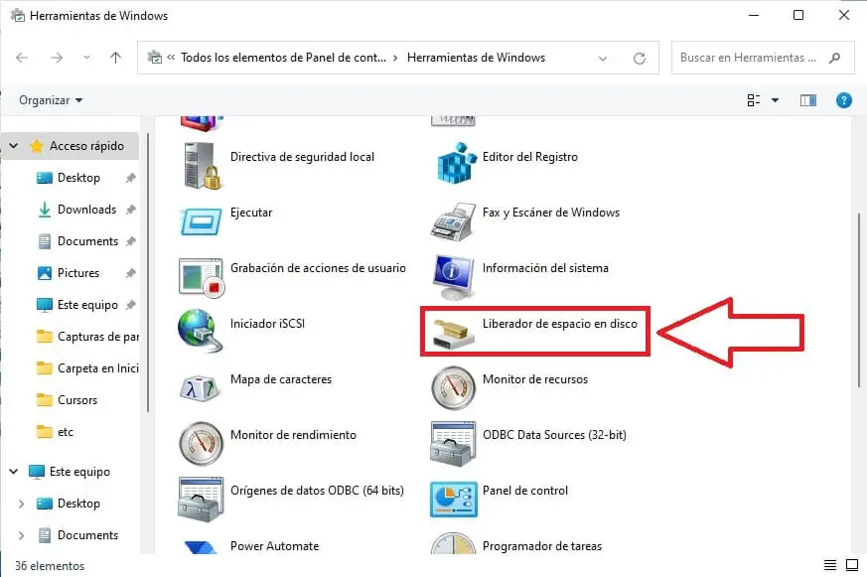Open Fax y Escáner de Windows icon

[454, 221]
